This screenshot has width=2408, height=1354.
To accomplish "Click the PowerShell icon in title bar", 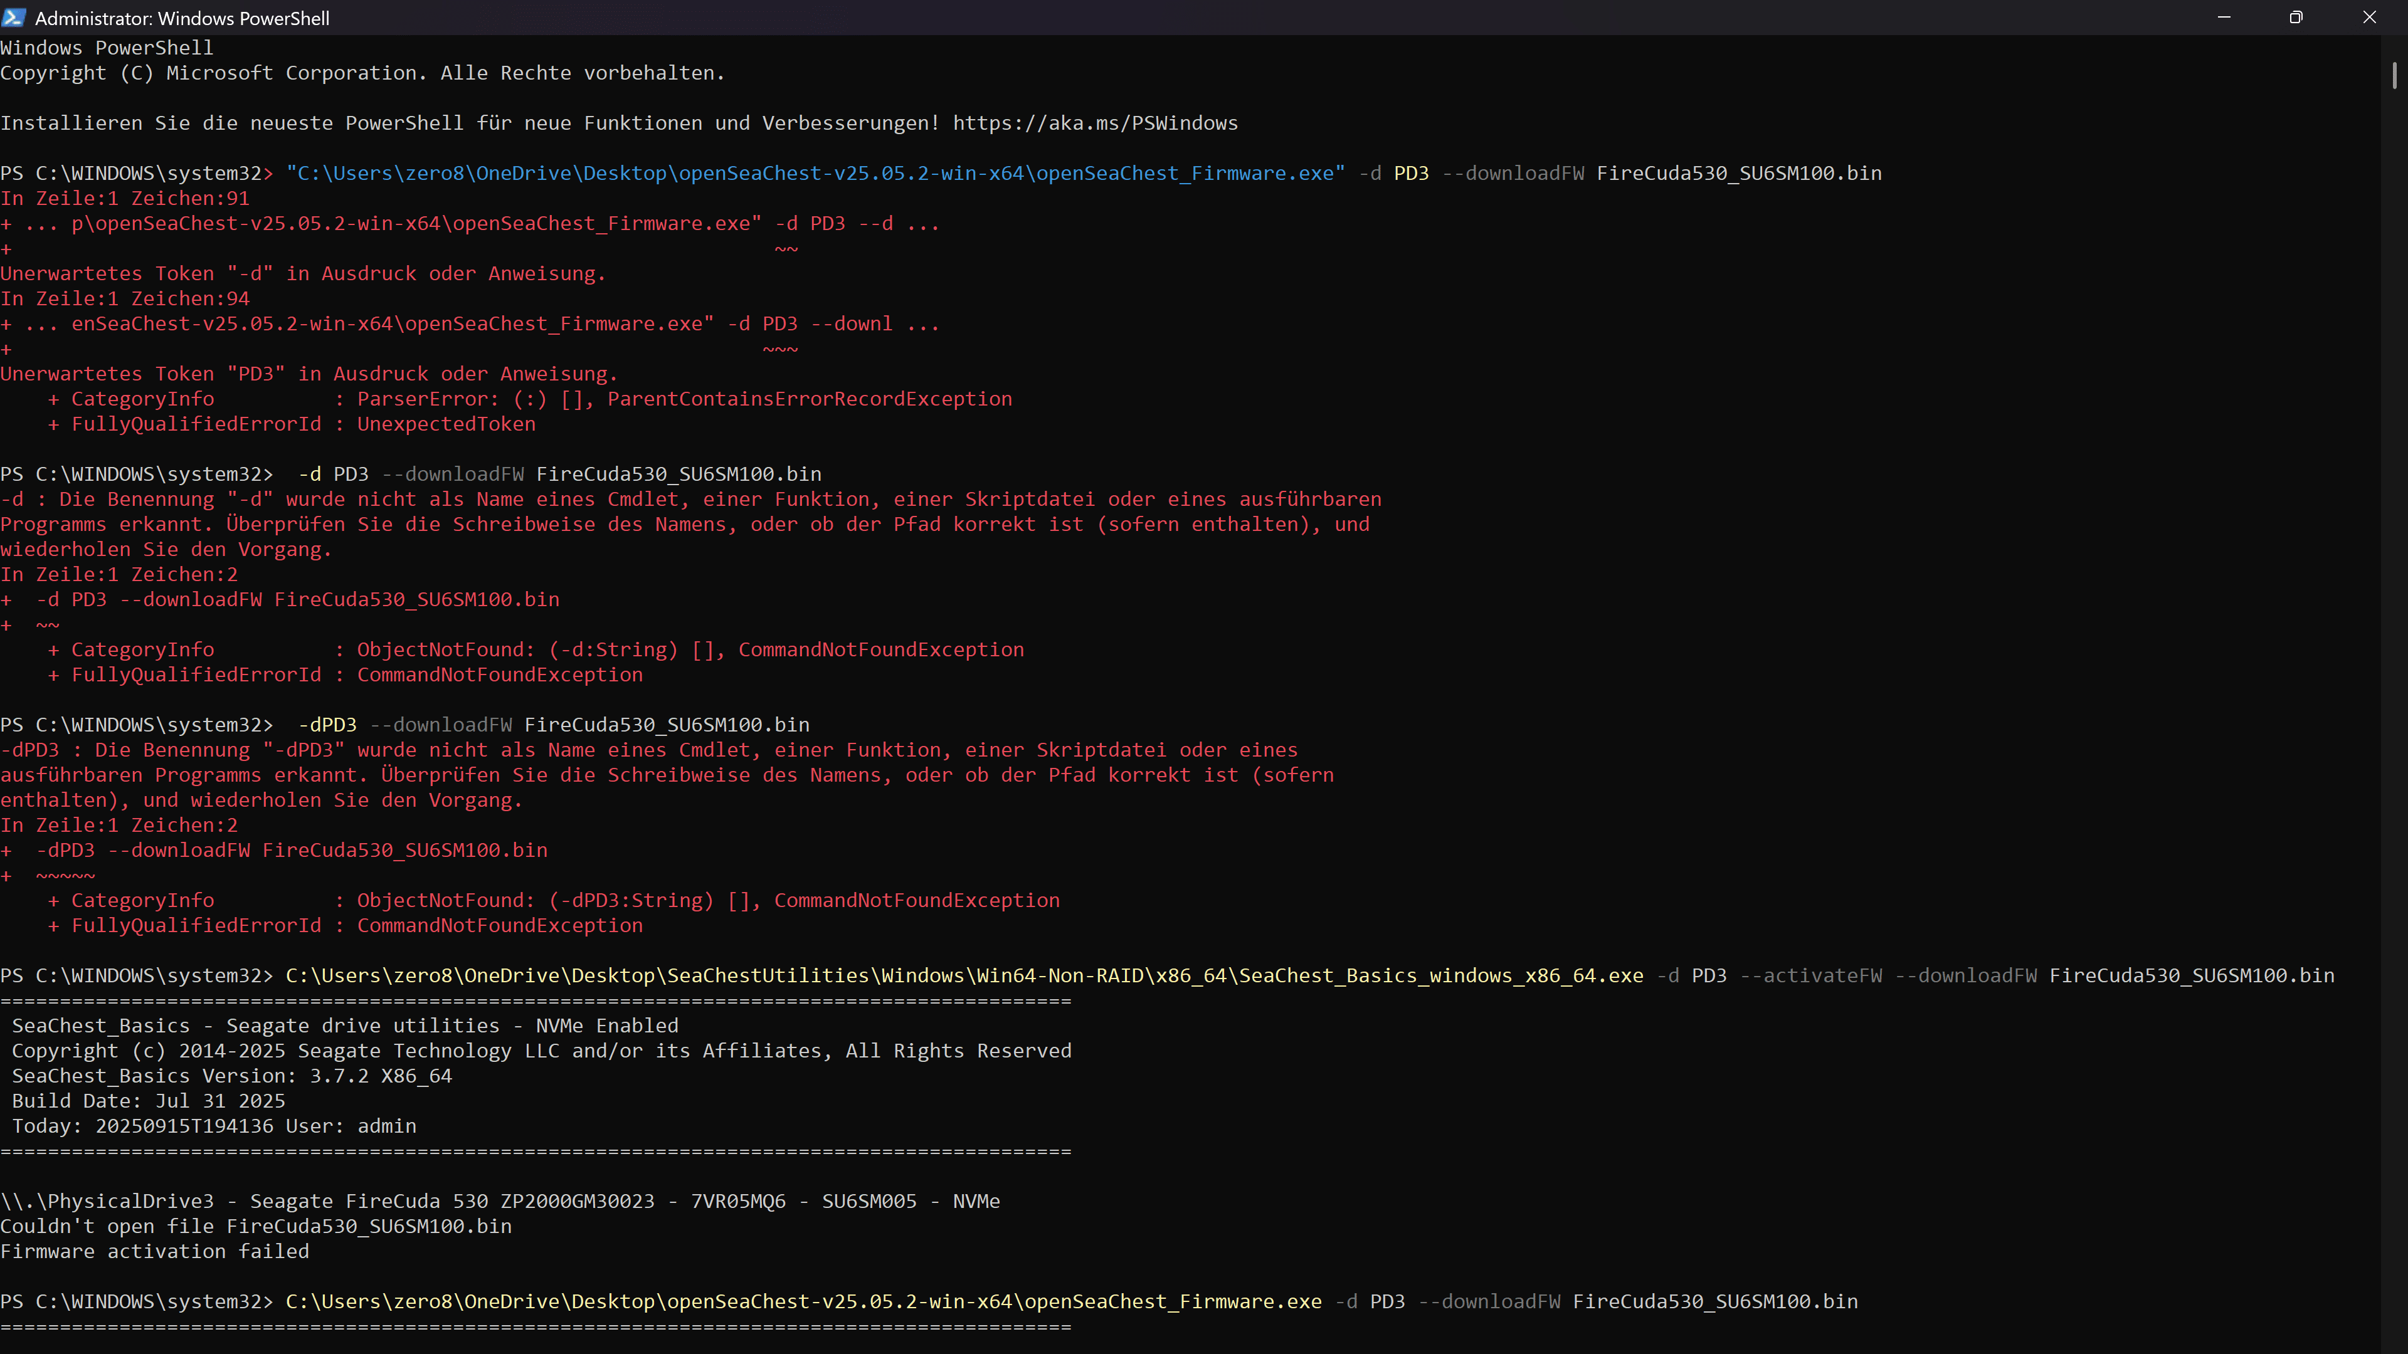I will 13,17.
